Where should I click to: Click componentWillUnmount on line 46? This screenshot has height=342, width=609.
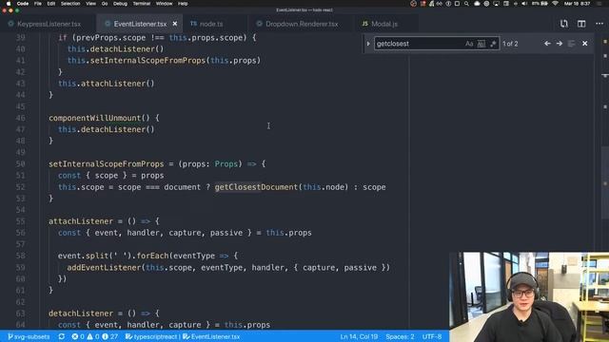pyautogui.click(x=94, y=118)
